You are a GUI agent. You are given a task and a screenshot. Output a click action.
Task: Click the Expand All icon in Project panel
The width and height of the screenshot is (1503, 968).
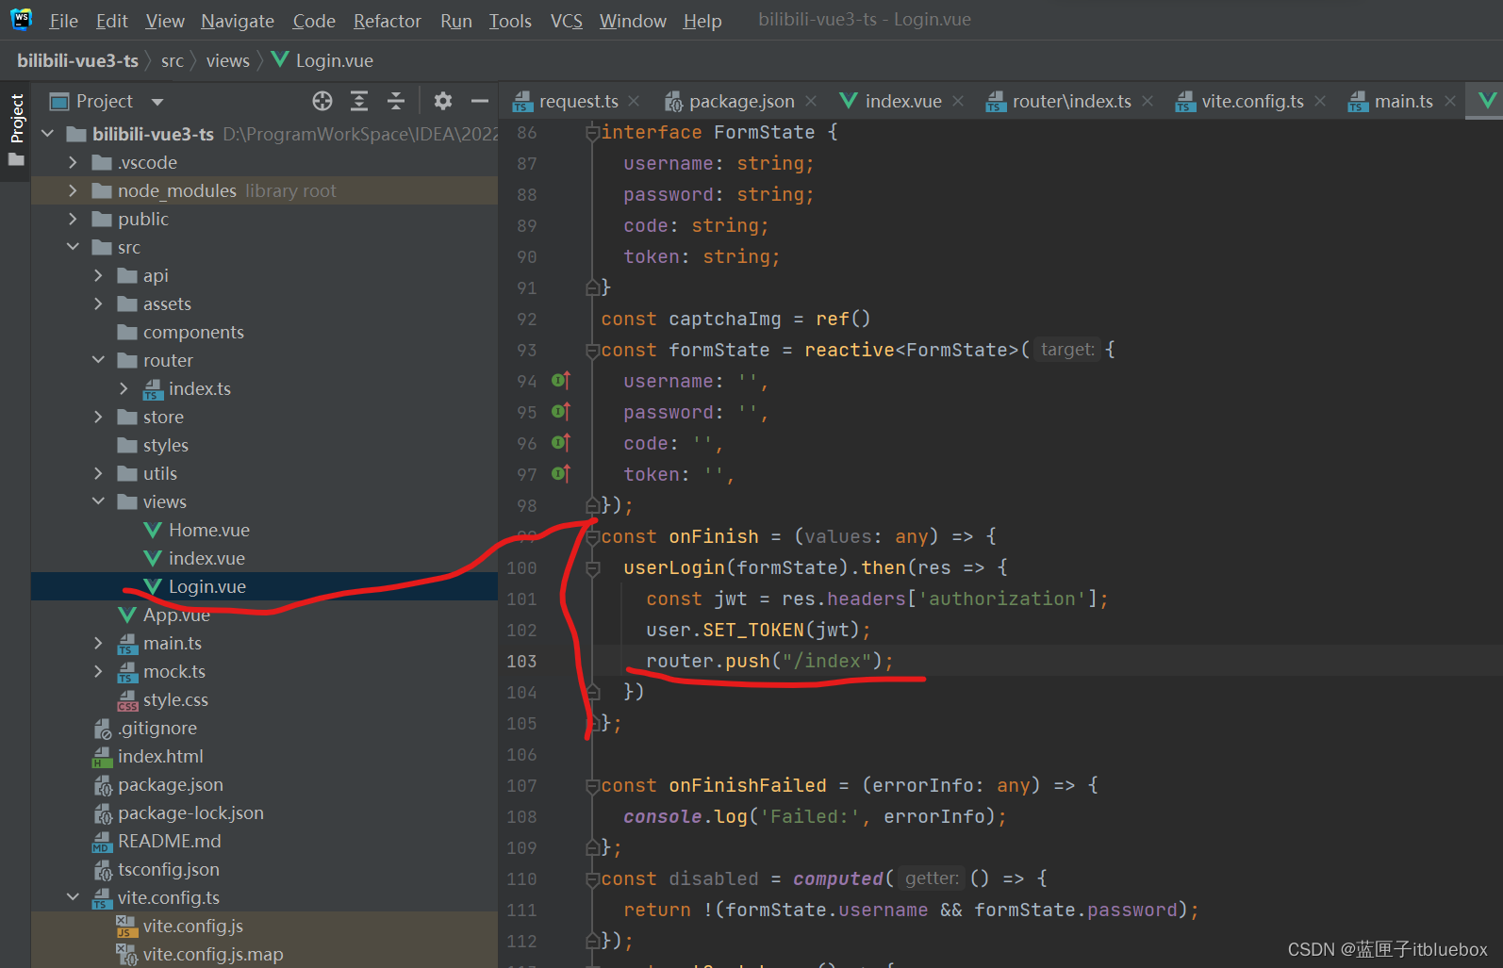pos(359,101)
